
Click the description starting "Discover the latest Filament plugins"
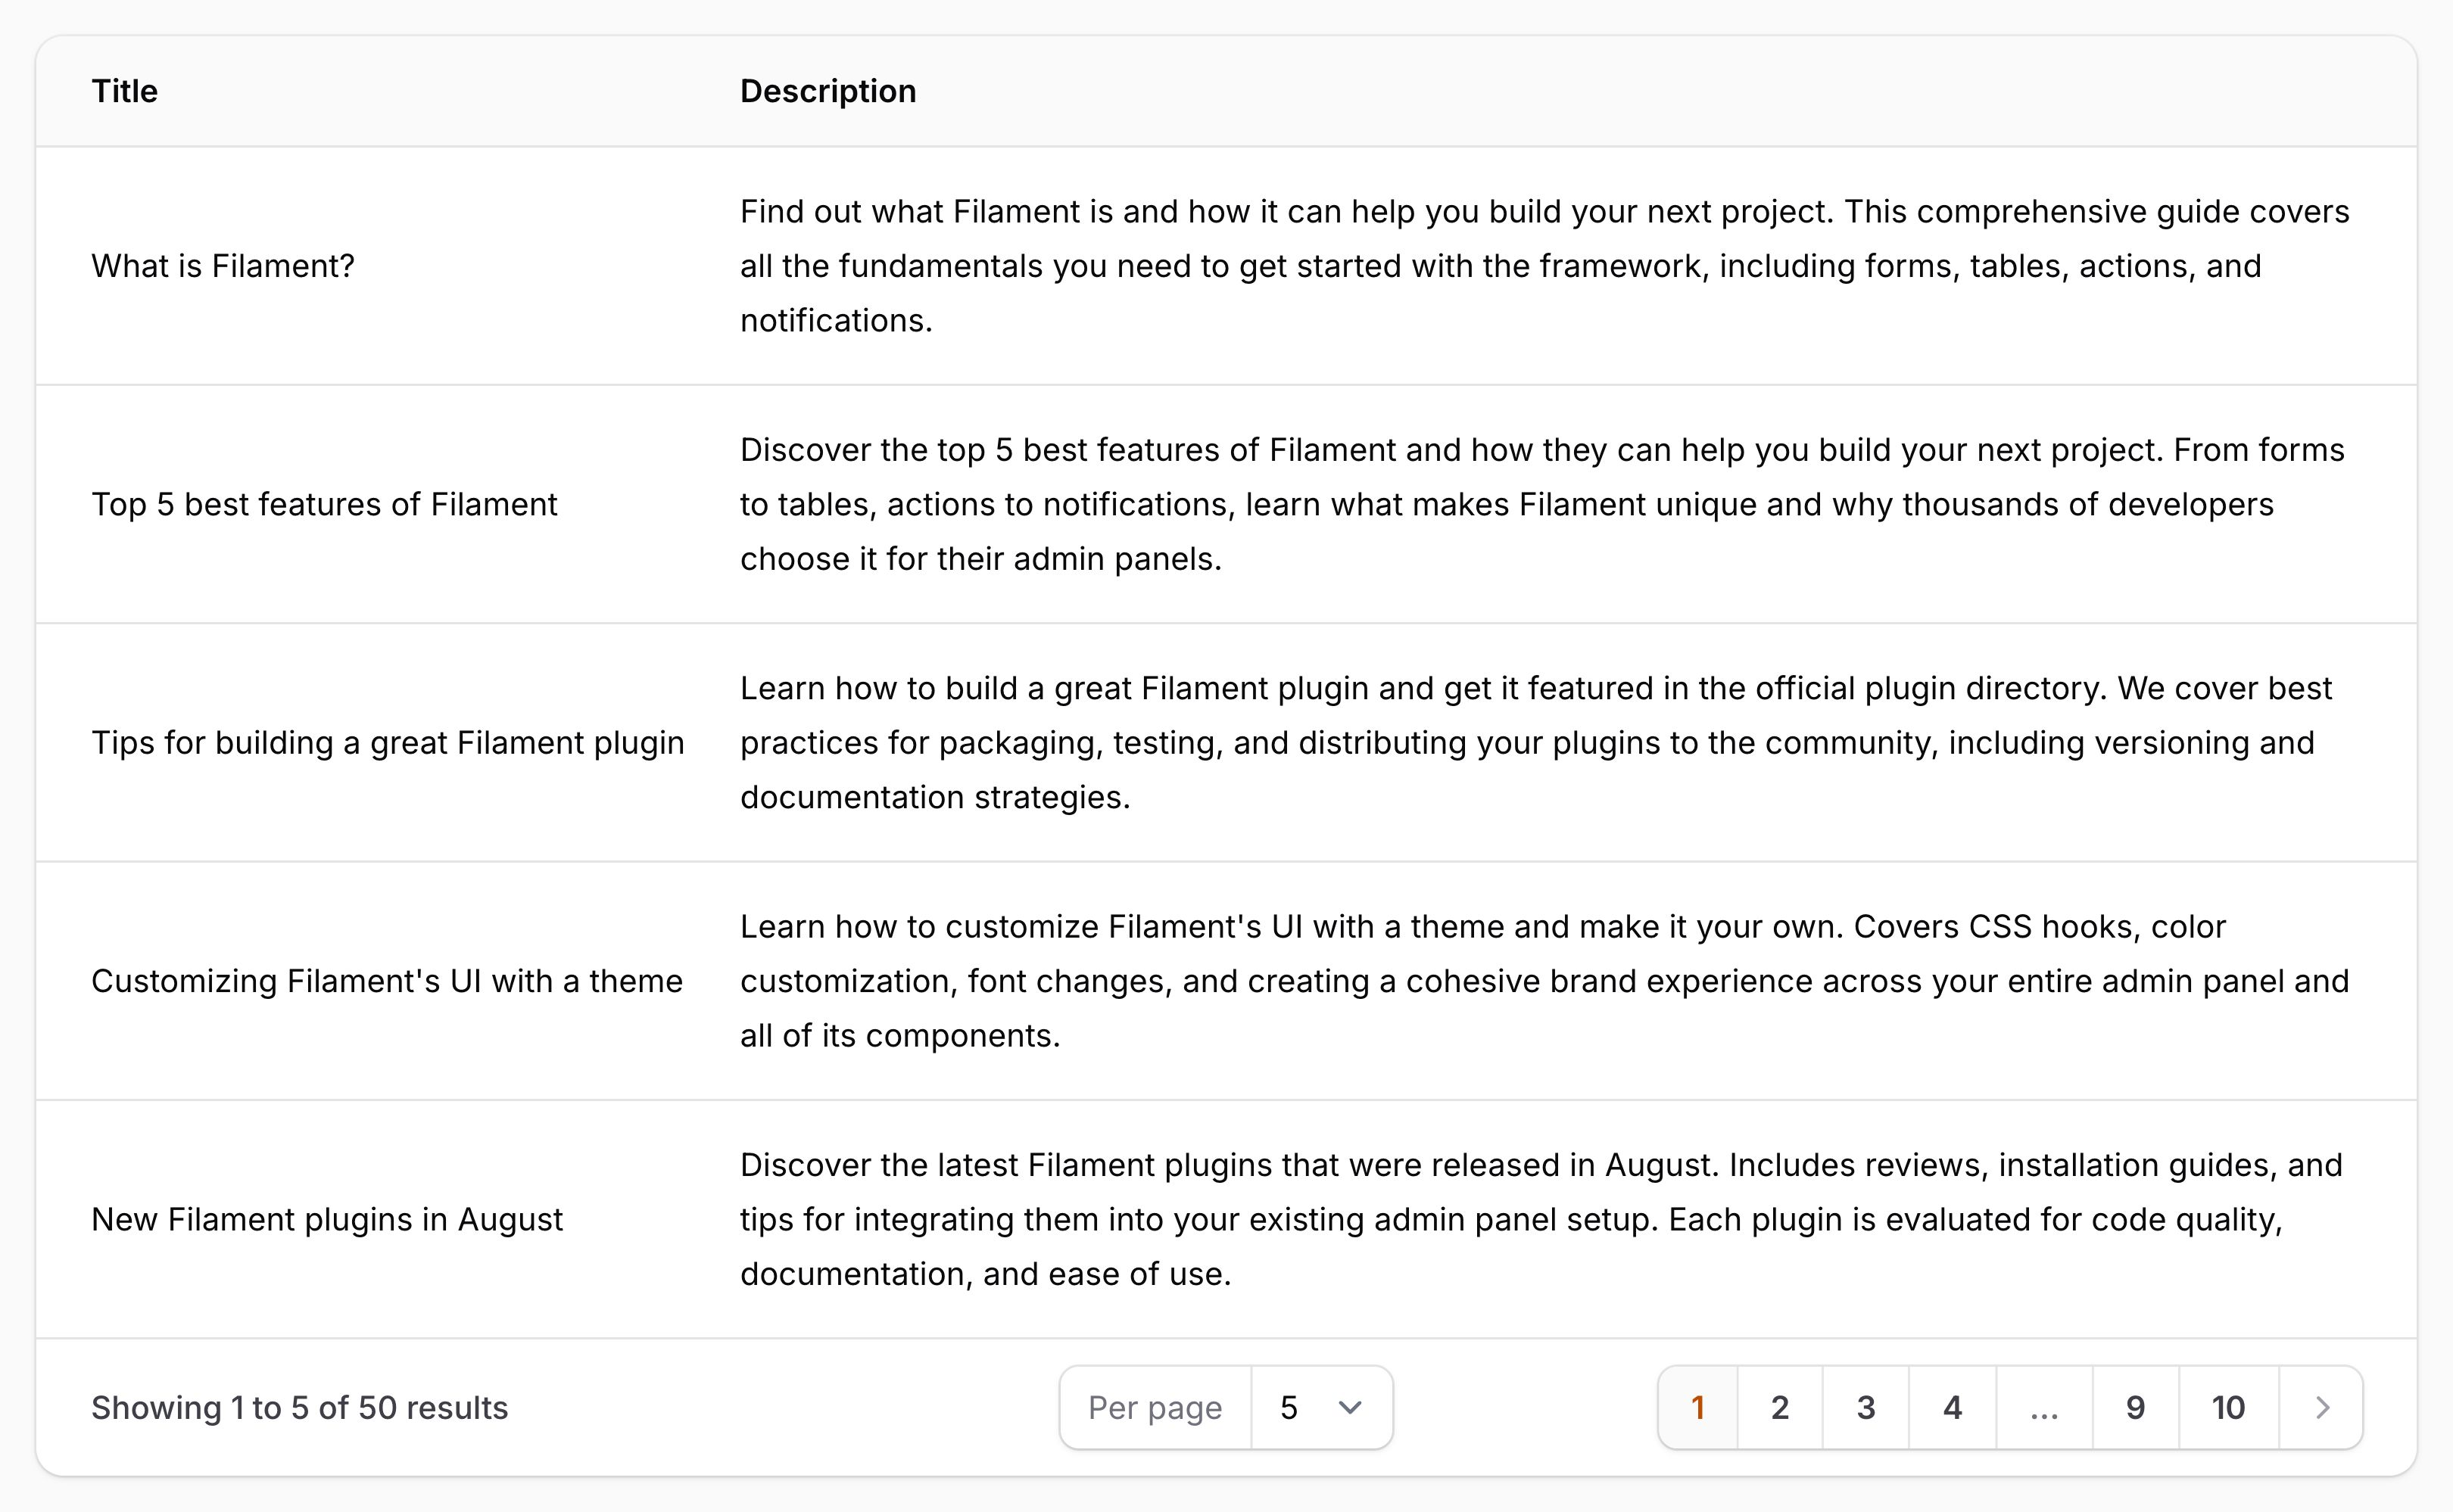(1541, 1220)
